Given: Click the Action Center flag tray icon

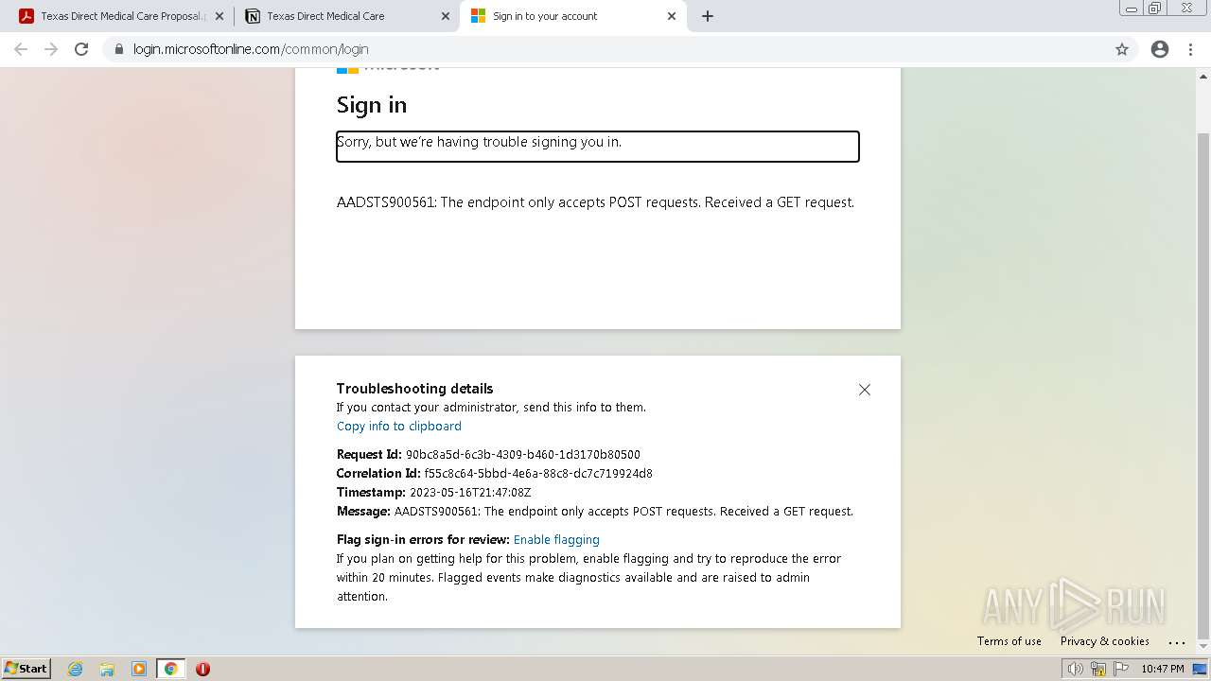Looking at the screenshot, I should 1121,669.
